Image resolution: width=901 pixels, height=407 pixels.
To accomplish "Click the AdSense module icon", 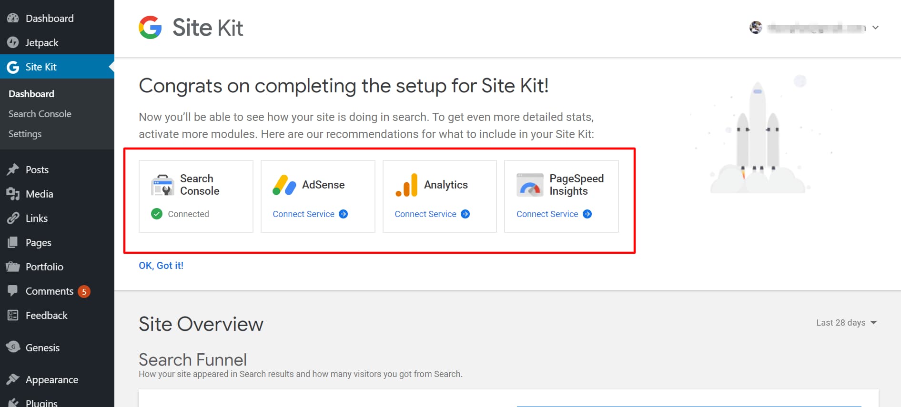I will (x=284, y=185).
